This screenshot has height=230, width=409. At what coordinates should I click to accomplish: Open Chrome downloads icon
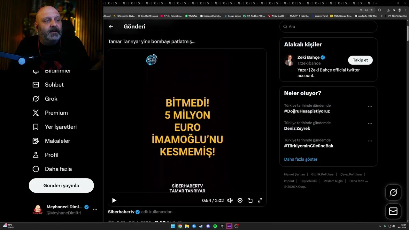(388, 10)
